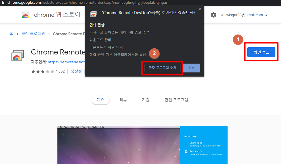Click the URL in address bar
The height and width of the screenshot is (164, 281).
click(x=87, y=2)
